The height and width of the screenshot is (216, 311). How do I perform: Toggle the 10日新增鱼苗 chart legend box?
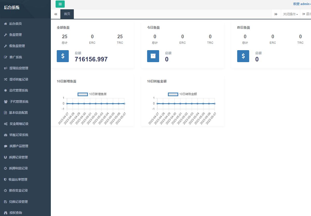pyautogui.click(x=83, y=94)
